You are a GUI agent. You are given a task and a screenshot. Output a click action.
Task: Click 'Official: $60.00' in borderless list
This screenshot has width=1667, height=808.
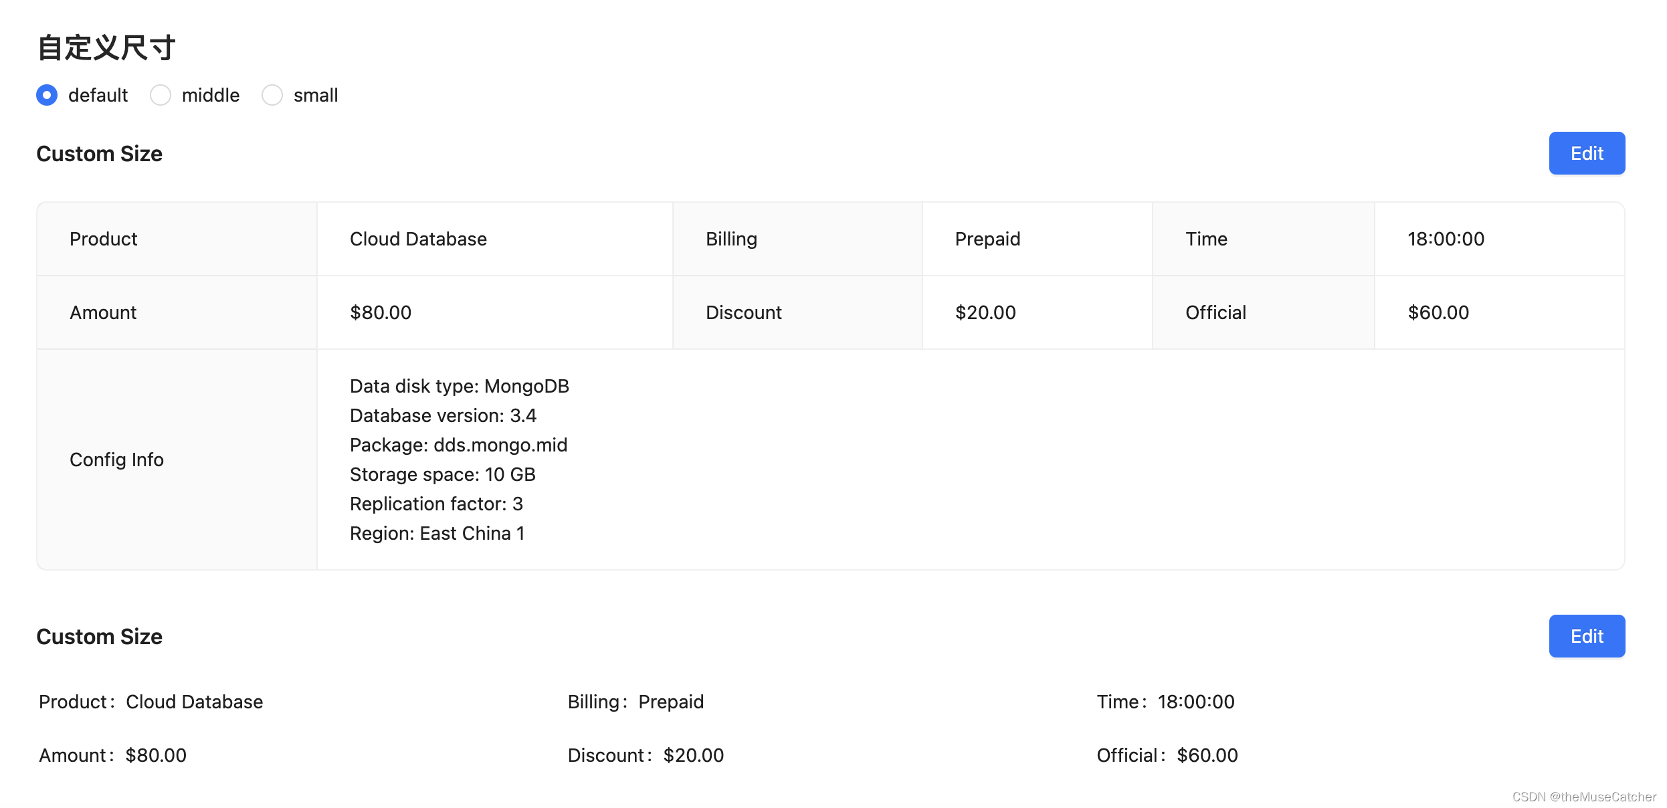(1168, 755)
